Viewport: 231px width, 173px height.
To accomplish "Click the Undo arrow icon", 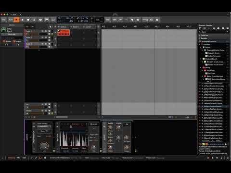I will coord(121,20).
